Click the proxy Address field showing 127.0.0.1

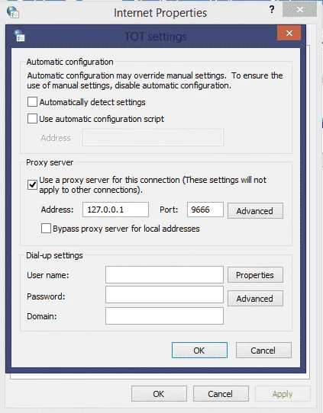[115, 210]
